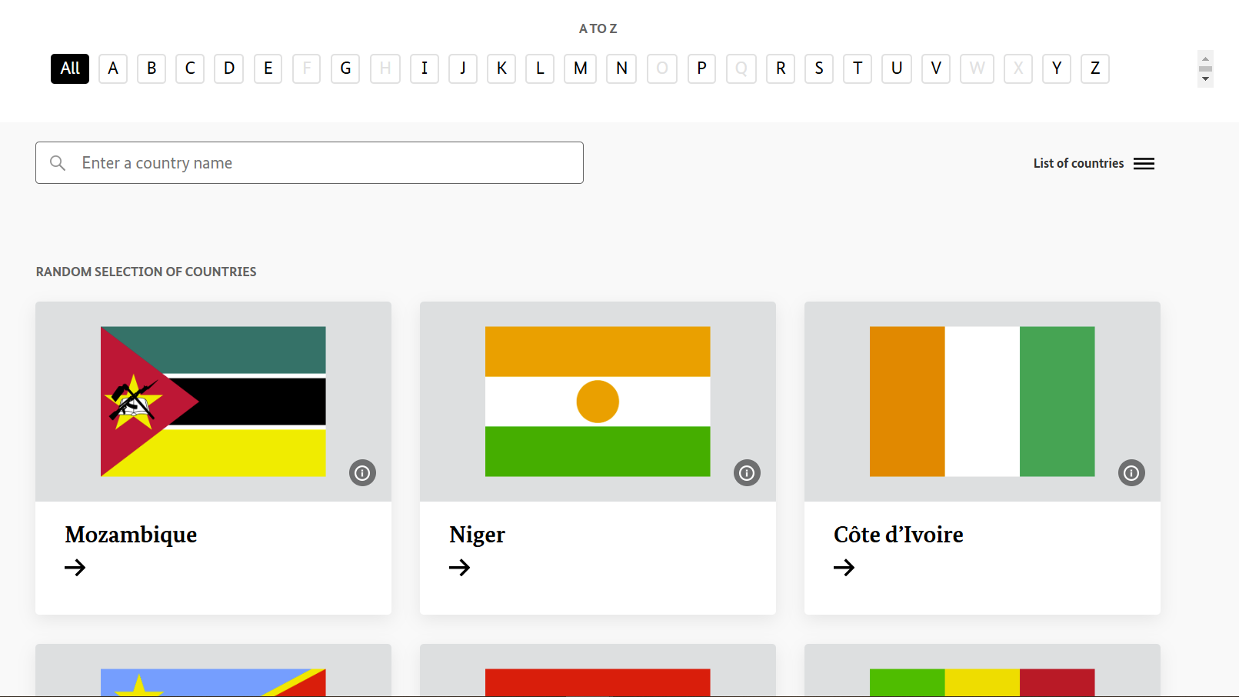Filter countries by letter E
This screenshot has width=1239, height=697.
[268, 68]
